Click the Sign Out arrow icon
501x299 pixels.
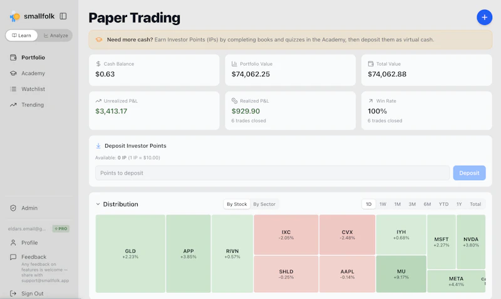pos(13,293)
